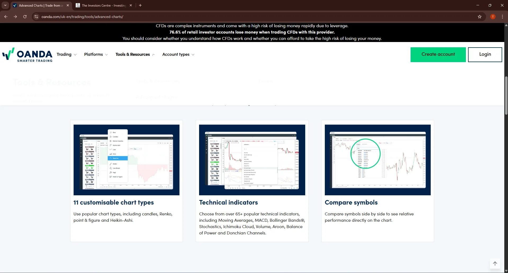Click the '76.6% of retail investor accounts' warning
Screen dimensions: 508x273
click(252, 32)
